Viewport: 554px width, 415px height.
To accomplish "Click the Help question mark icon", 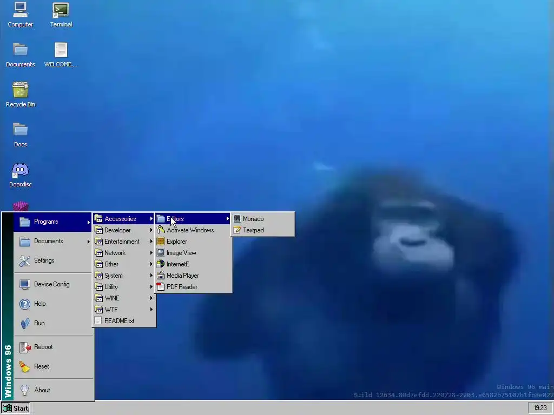I will (25, 304).
